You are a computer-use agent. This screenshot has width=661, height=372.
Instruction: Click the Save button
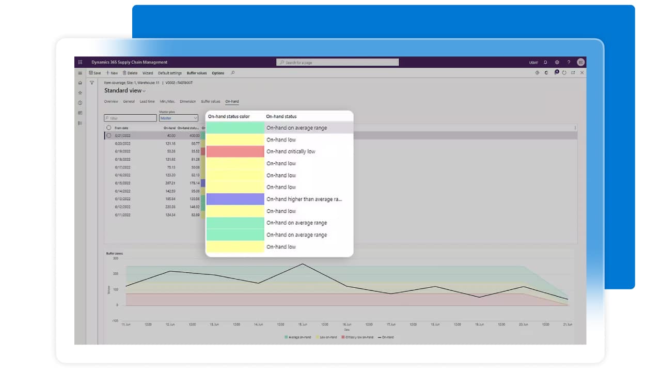tap(95, 73)
